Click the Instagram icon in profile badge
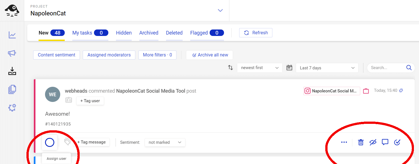The image size is (419, 164). point(308,91)
